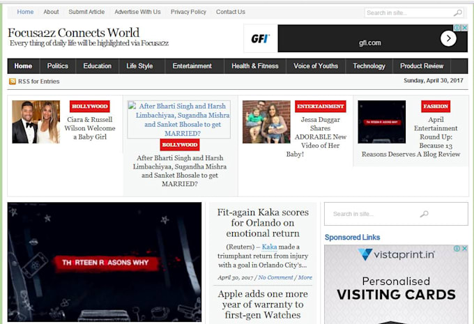Open Advertise With Us page

[x=137, y=12]
